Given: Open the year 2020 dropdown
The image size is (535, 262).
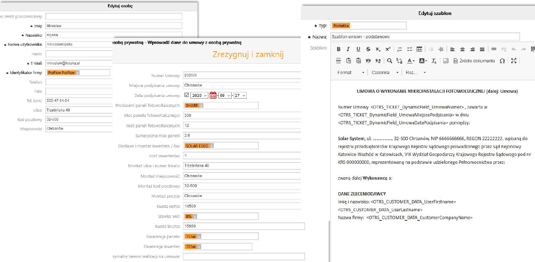Looking at the screenshot, I should (x=199, y=95).
